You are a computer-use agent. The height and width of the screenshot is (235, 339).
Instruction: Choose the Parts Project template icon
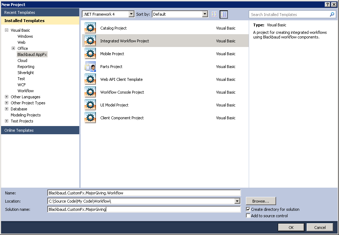coord(90,67)
